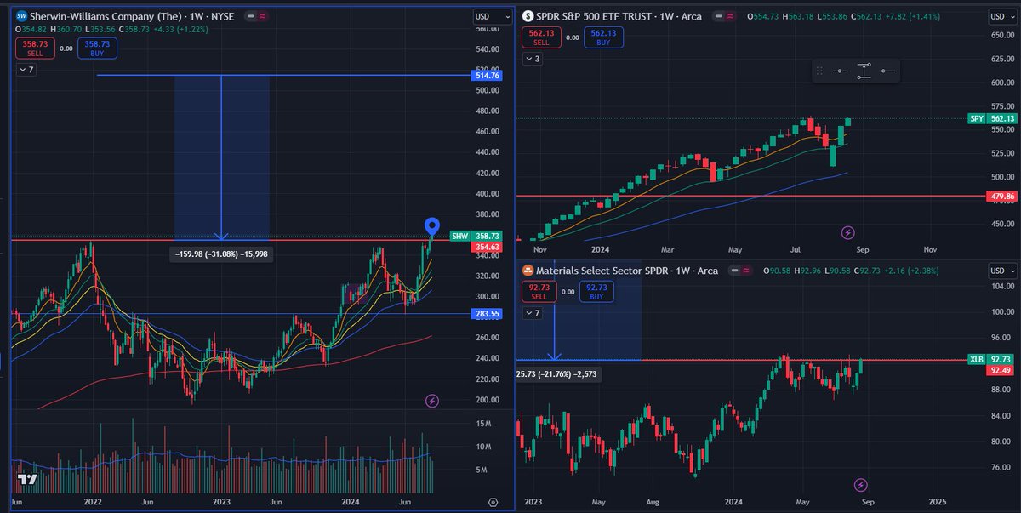
Task: Click the SPDR S&P 500 ETF TRUST · 1W · Arca title
Action: pyautogui.click(x=621, y=15)
